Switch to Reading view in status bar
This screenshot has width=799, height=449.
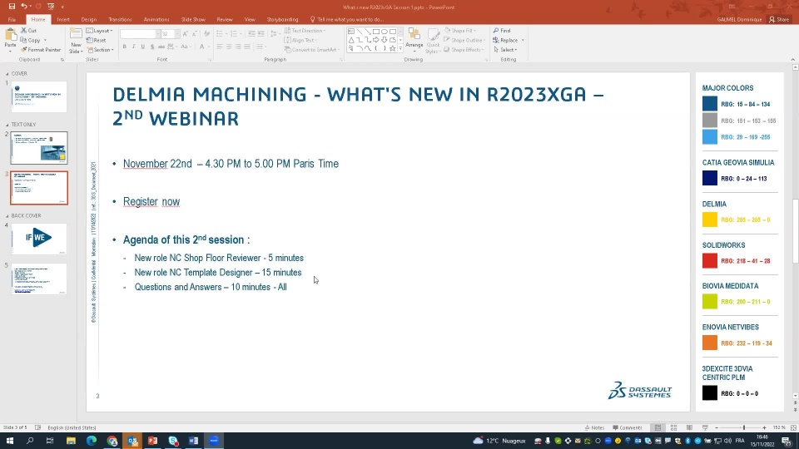coord(689,427)
